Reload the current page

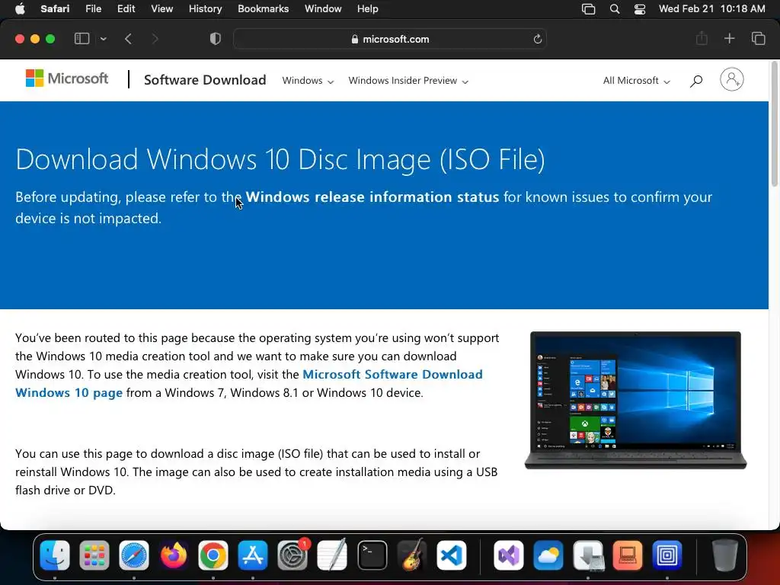537,39
